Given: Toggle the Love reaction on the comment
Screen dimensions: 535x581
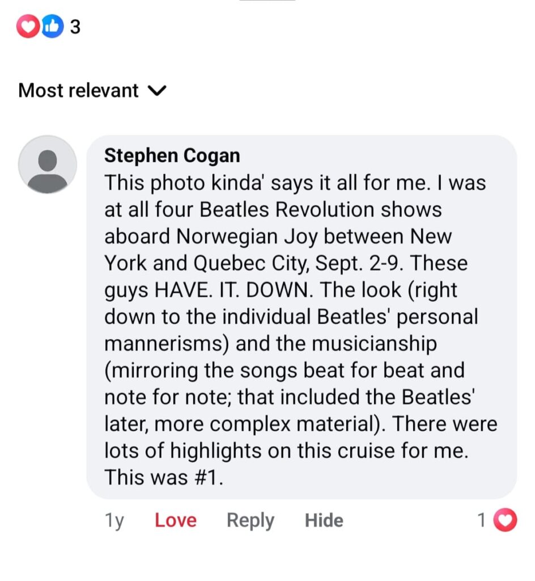Looking at the screenshot, I should (x=176, y=520).
